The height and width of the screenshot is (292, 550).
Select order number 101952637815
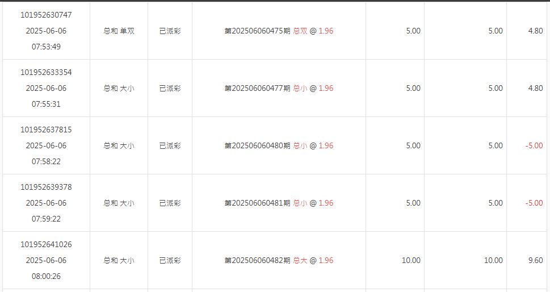[x=46, y=130]
